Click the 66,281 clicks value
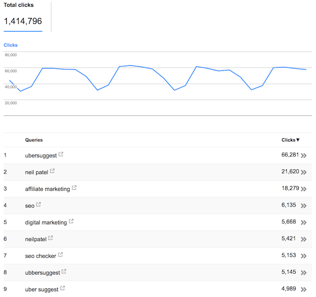The image size is (316, 297). [290, 155]
